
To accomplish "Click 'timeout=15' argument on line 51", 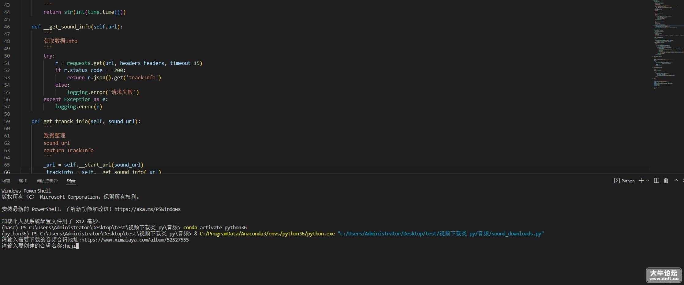I will 185,63.
